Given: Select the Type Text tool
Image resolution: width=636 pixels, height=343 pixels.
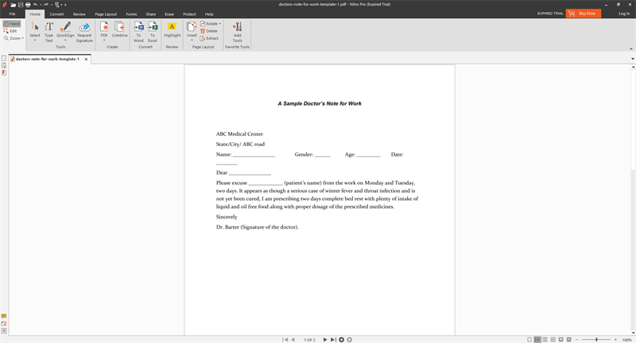Looking at the screenshot, I should pos(48,32).
